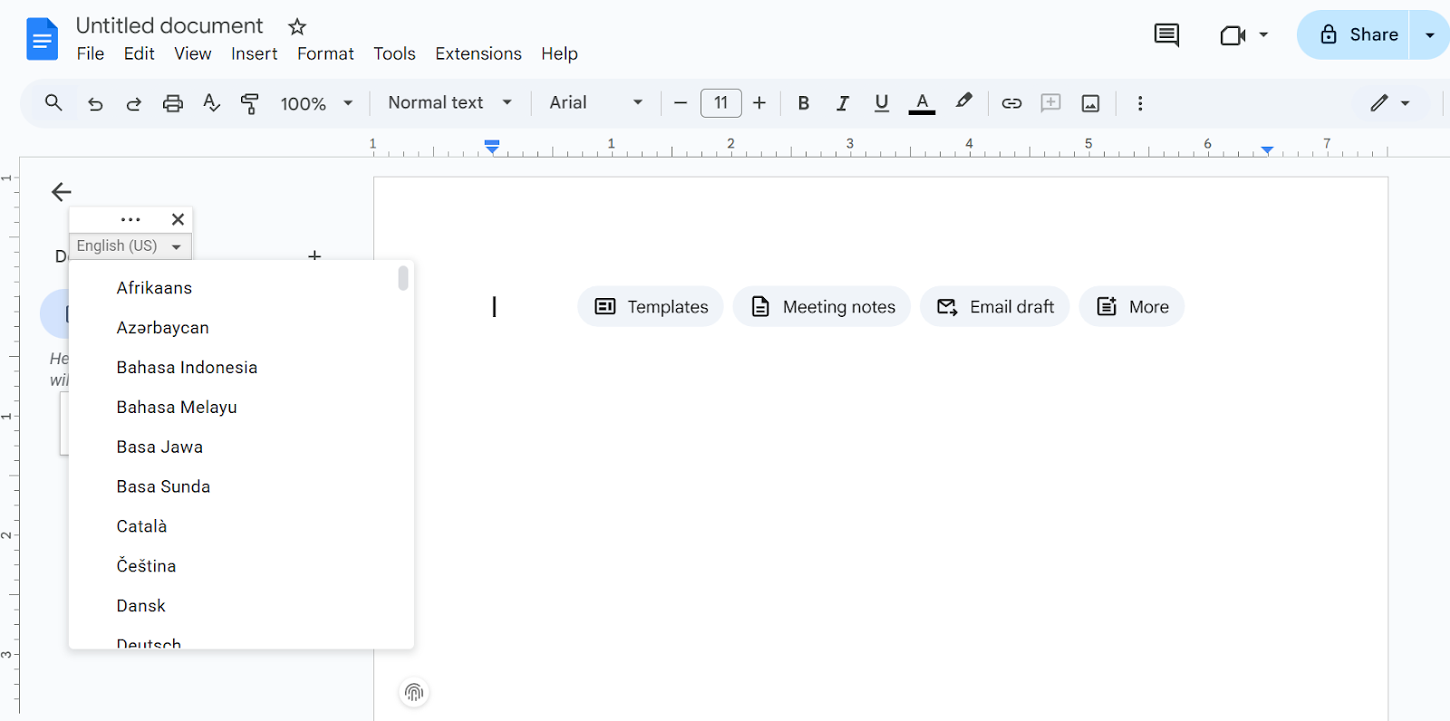Click the print icon
This screenshot has width=1450, height=721.
(x=172, y=103)
